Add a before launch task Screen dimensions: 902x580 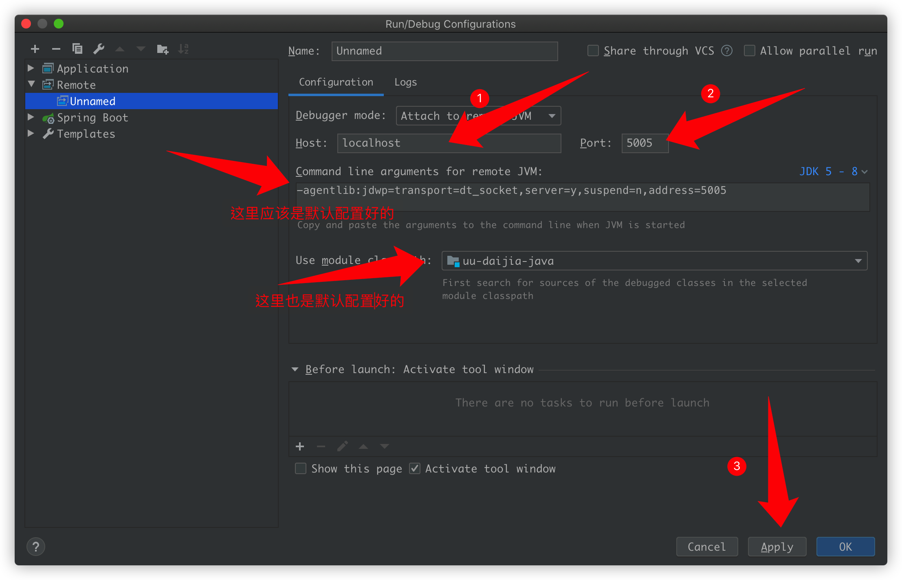(300, 446)
